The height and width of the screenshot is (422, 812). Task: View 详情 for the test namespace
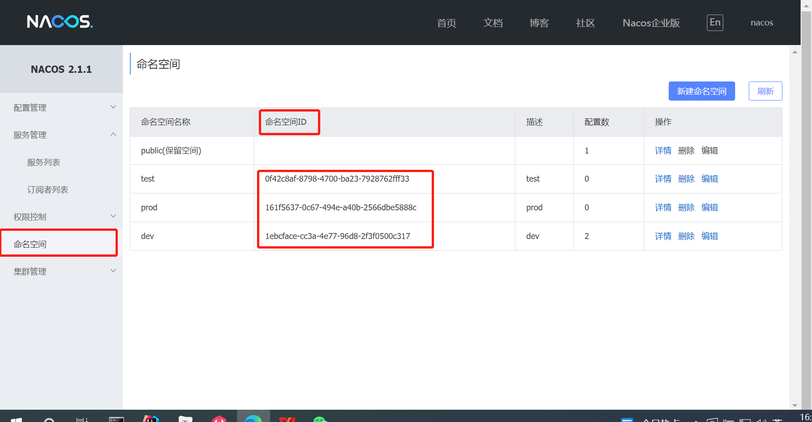coord(663,179)
